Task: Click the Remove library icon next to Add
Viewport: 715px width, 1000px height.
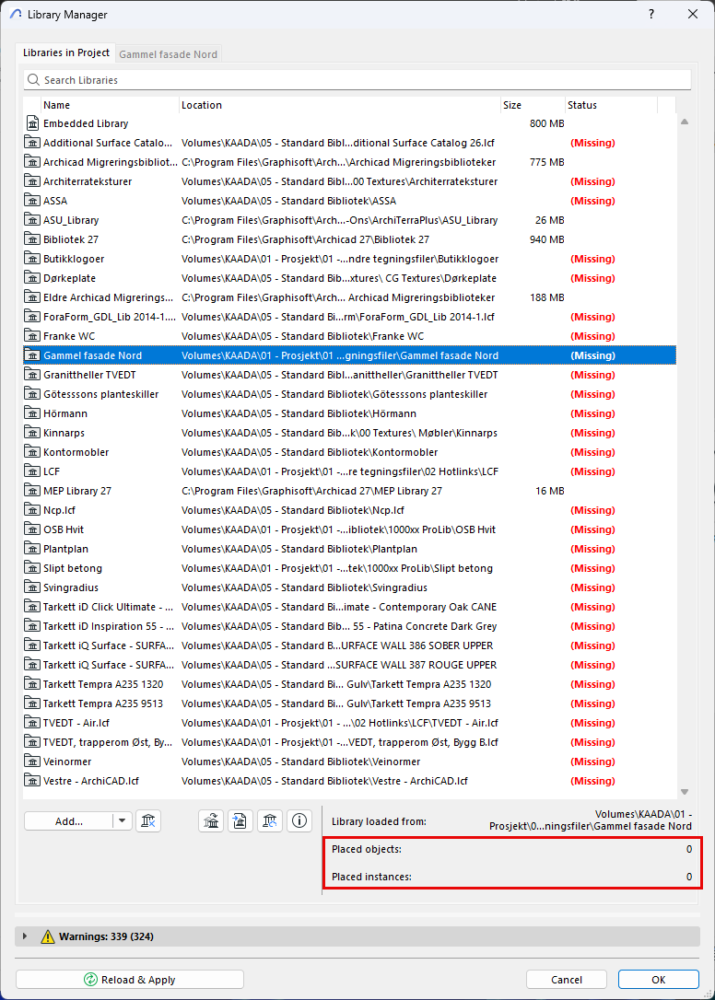Action: [x=148, y=821]
